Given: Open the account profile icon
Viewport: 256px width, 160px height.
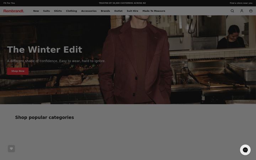Looking at the screenshot, I should pyautogui.click(x=242, y=11).
